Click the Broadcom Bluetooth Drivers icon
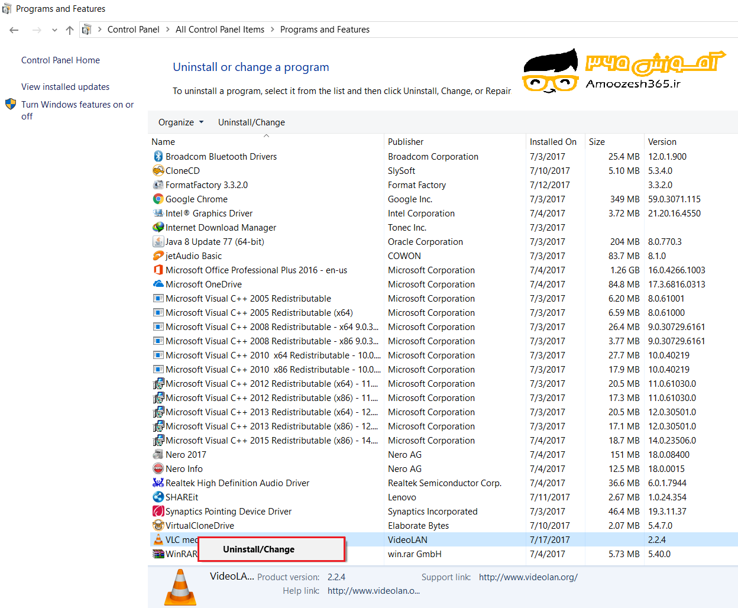The image size is (738, 608). click(158, 156)
